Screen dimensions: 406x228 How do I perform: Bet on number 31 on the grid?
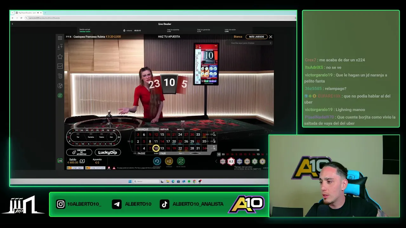[198, 148]
